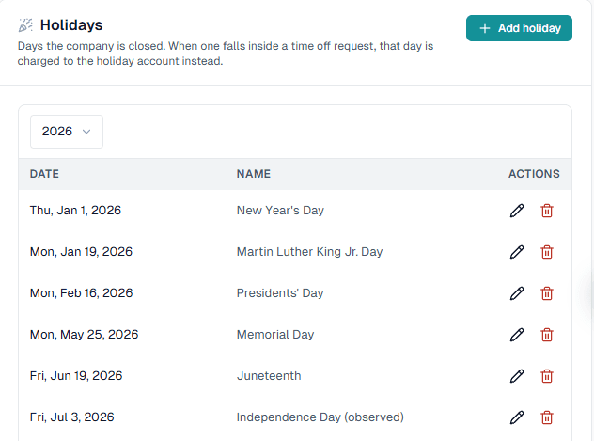
Task: Edit the New Year's Day holiday
Action: [517, 211]
